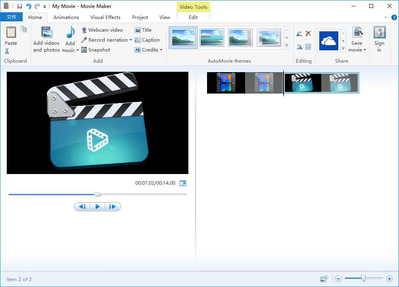Screen dimensions: 399x287
Task: Click the Sign in button
Action: pos(379,38)
